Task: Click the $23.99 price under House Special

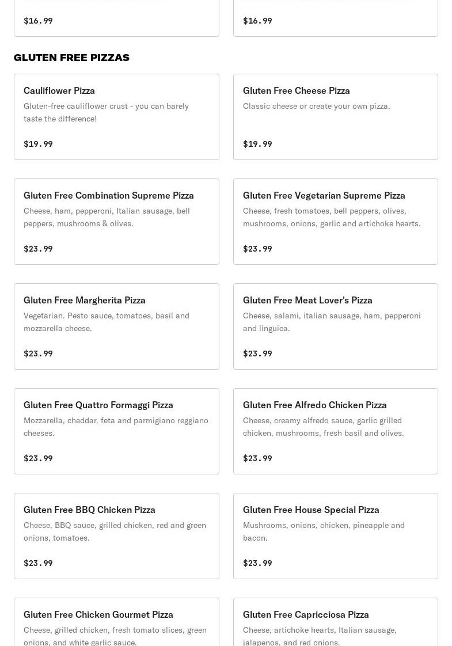Action: pyautogui.click(x=257, y=563)
